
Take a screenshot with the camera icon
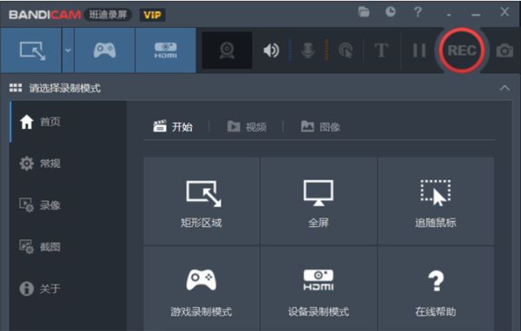(505, 50)
